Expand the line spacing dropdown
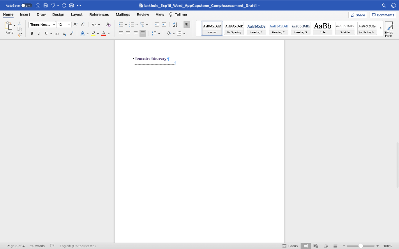The height and width of the screenshot is (249, 399). pos(159,33)
